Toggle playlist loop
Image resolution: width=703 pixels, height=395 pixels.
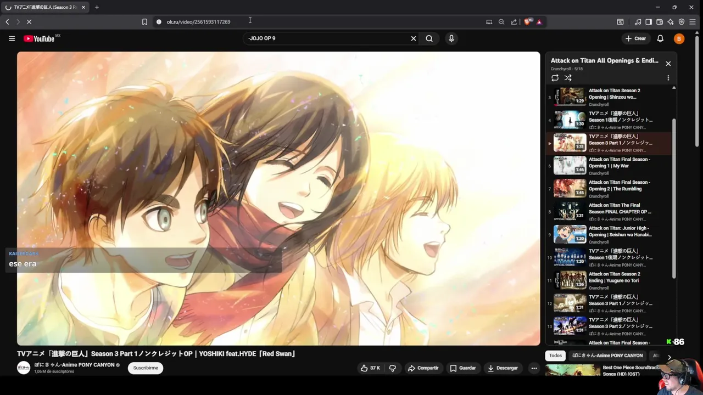[x=555, y=78]
